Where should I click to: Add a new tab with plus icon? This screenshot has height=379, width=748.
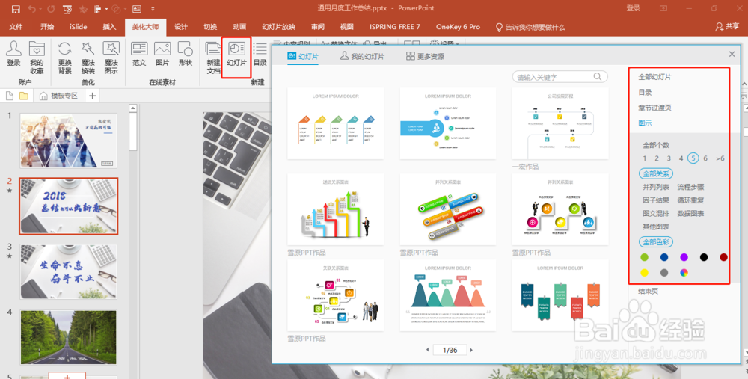point(93,96)
